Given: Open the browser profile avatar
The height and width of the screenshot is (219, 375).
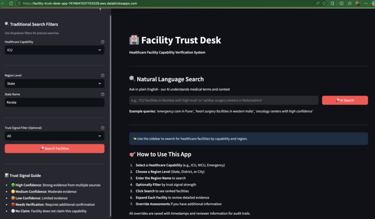Looking at the screenshot, I should (x=358, y=3).
